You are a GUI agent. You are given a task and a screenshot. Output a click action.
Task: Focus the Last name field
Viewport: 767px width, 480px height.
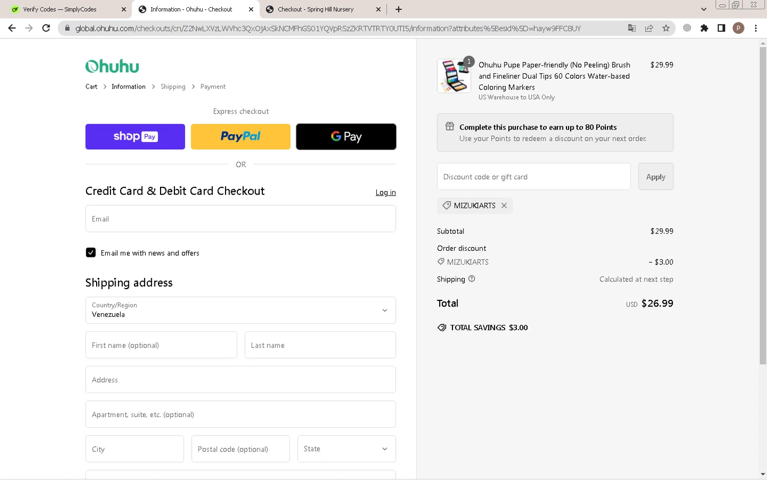click(x=320, y=345)
